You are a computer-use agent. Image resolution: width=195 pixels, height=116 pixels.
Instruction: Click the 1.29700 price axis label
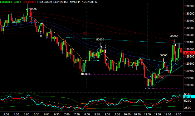pos(189,71)
